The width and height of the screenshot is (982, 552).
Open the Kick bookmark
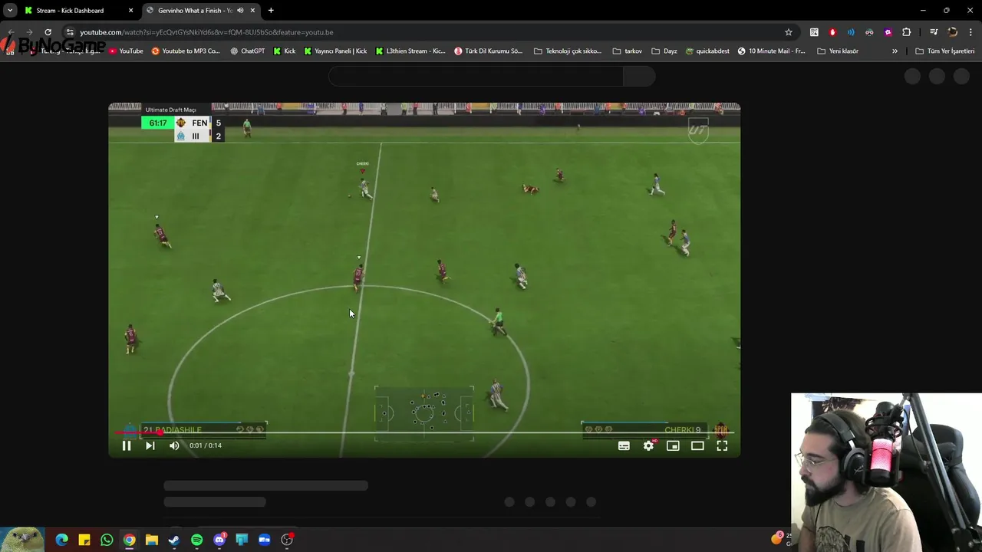[x=285, y=51]
